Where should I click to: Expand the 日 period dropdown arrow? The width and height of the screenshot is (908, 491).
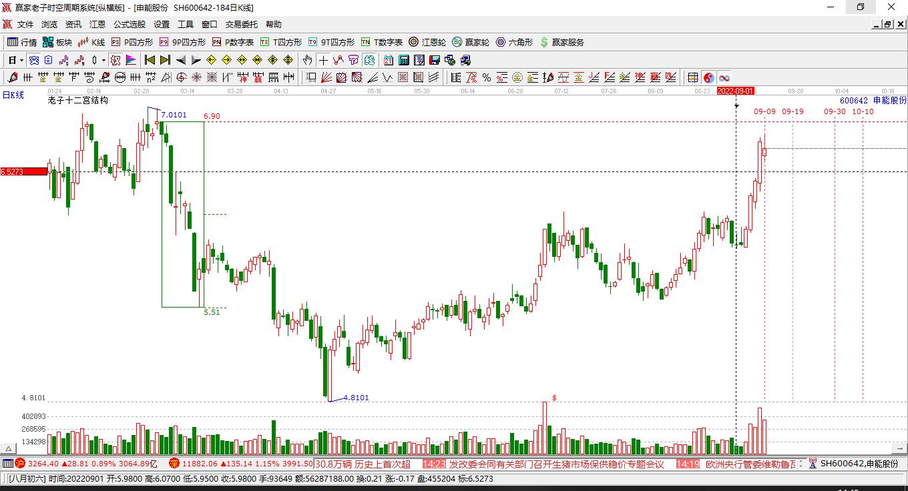pyautogui.click(x=21, y=60)
